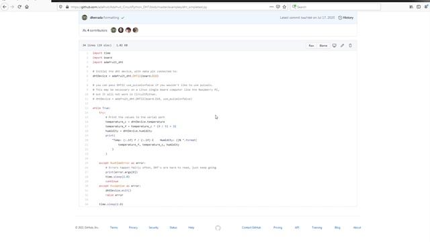This screenshot has height=242, width=430.
Task: Open the Blame view
Action: point(323,46)
